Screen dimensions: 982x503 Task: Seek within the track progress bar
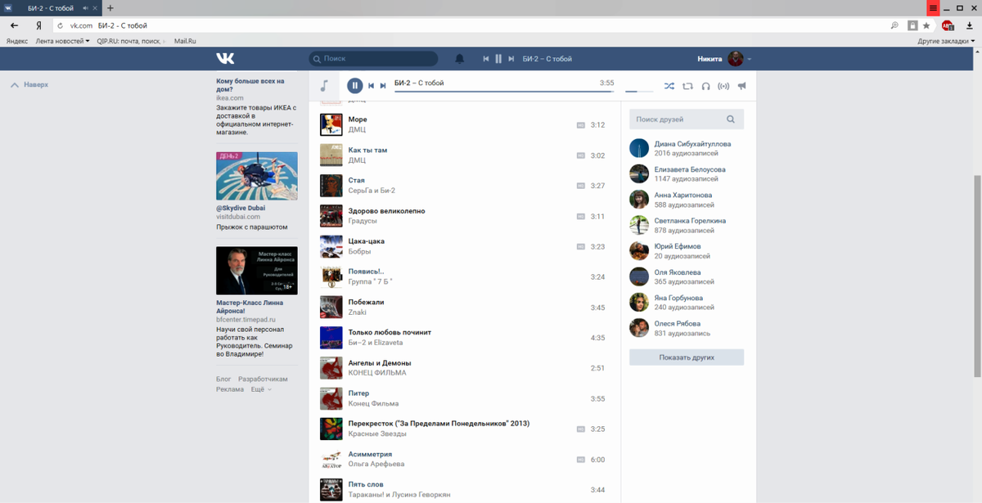(x=504, y=91)
